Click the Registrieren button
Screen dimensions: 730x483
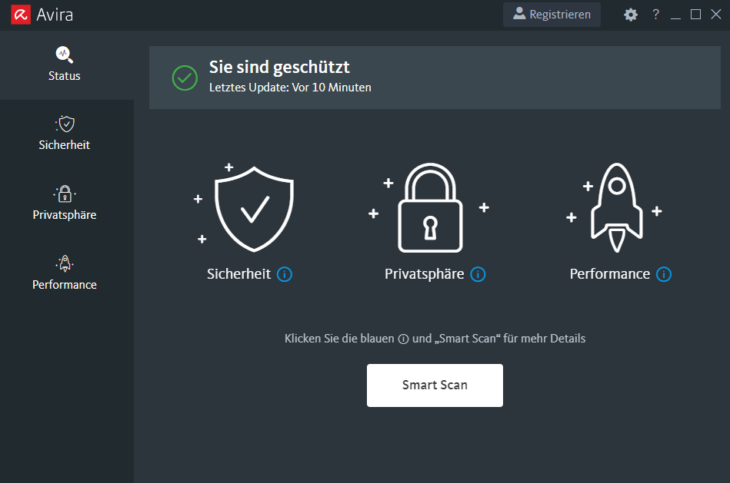coord(551,14)
